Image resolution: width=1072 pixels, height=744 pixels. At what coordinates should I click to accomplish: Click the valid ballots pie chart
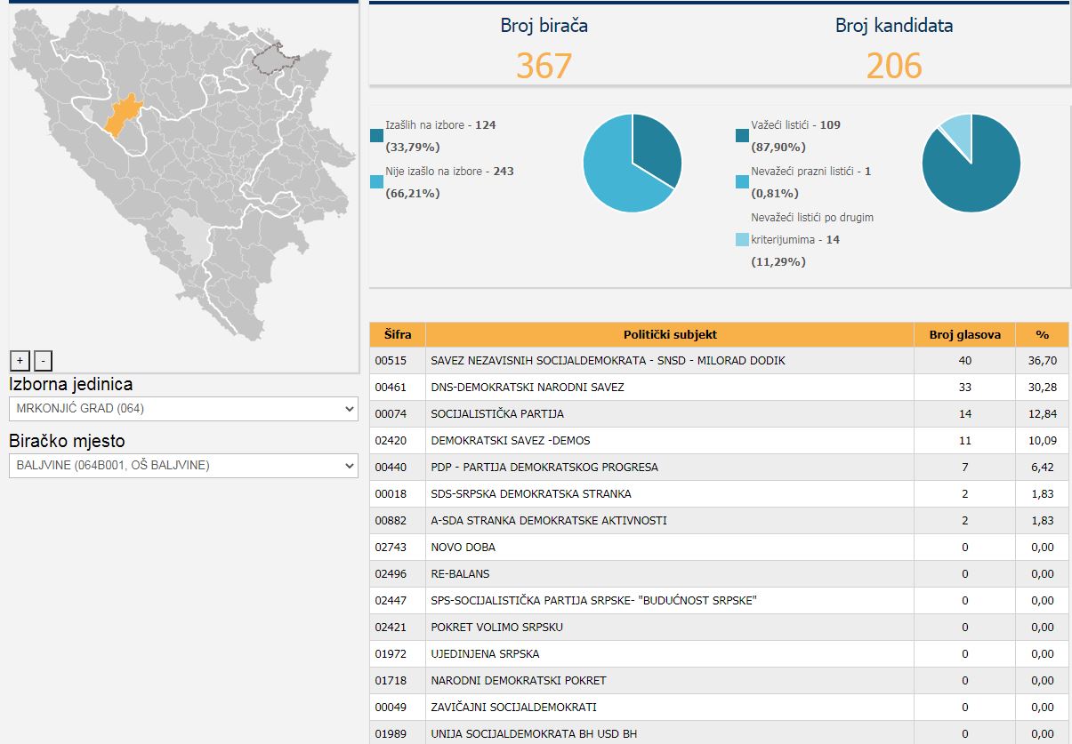pyautogui.click(x=971, y=163)
